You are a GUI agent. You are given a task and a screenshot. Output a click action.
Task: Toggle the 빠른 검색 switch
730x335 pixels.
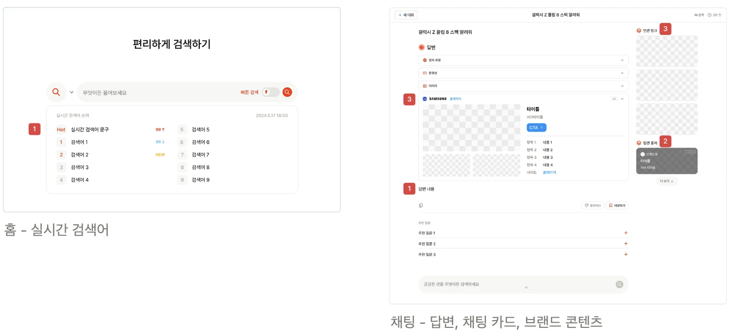[x=270, y=92]
